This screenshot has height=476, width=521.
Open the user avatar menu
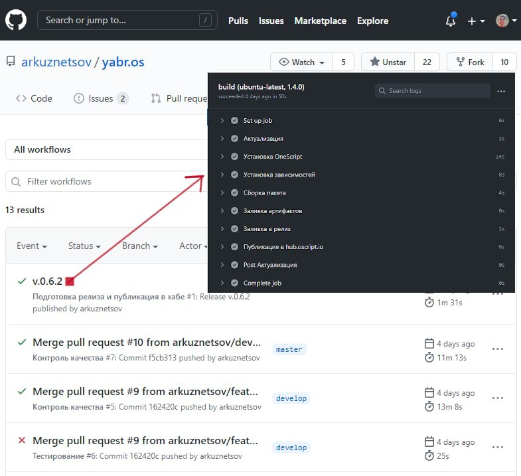506,21
